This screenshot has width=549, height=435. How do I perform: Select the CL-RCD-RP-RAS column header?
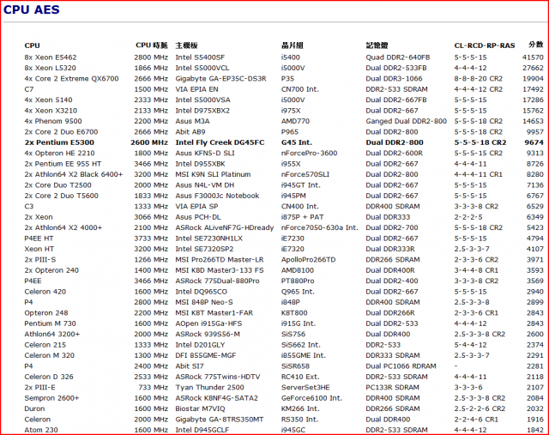pyautogui.click(x=485, y=45)
